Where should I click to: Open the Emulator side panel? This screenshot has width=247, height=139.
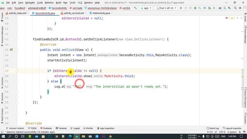(x=245, y=119)
